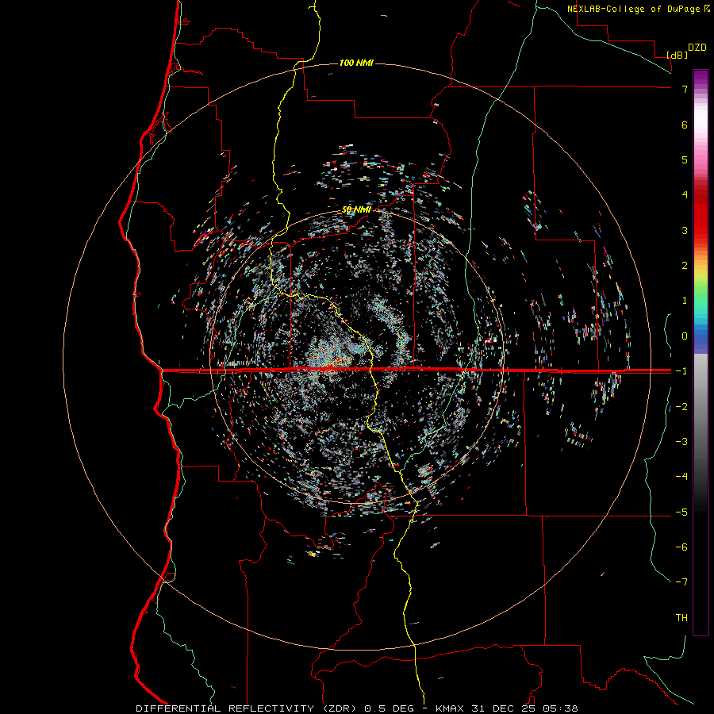Click the -7 value on the color scale

click(x=681, y=582)
